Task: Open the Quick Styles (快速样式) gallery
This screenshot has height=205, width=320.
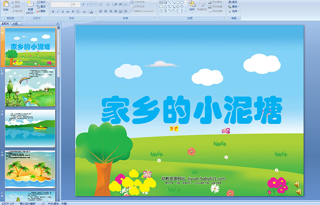Action: pyautogui.click(x=202, y=6)
